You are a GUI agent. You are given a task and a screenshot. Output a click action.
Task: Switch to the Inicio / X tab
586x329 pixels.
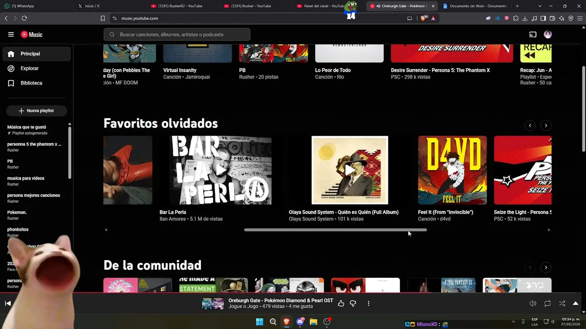(x=110, y=6)
